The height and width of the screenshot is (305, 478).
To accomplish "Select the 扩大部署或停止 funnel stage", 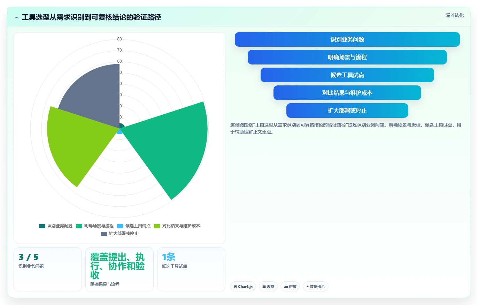I will pyautogui.click(x=347, y=110).
